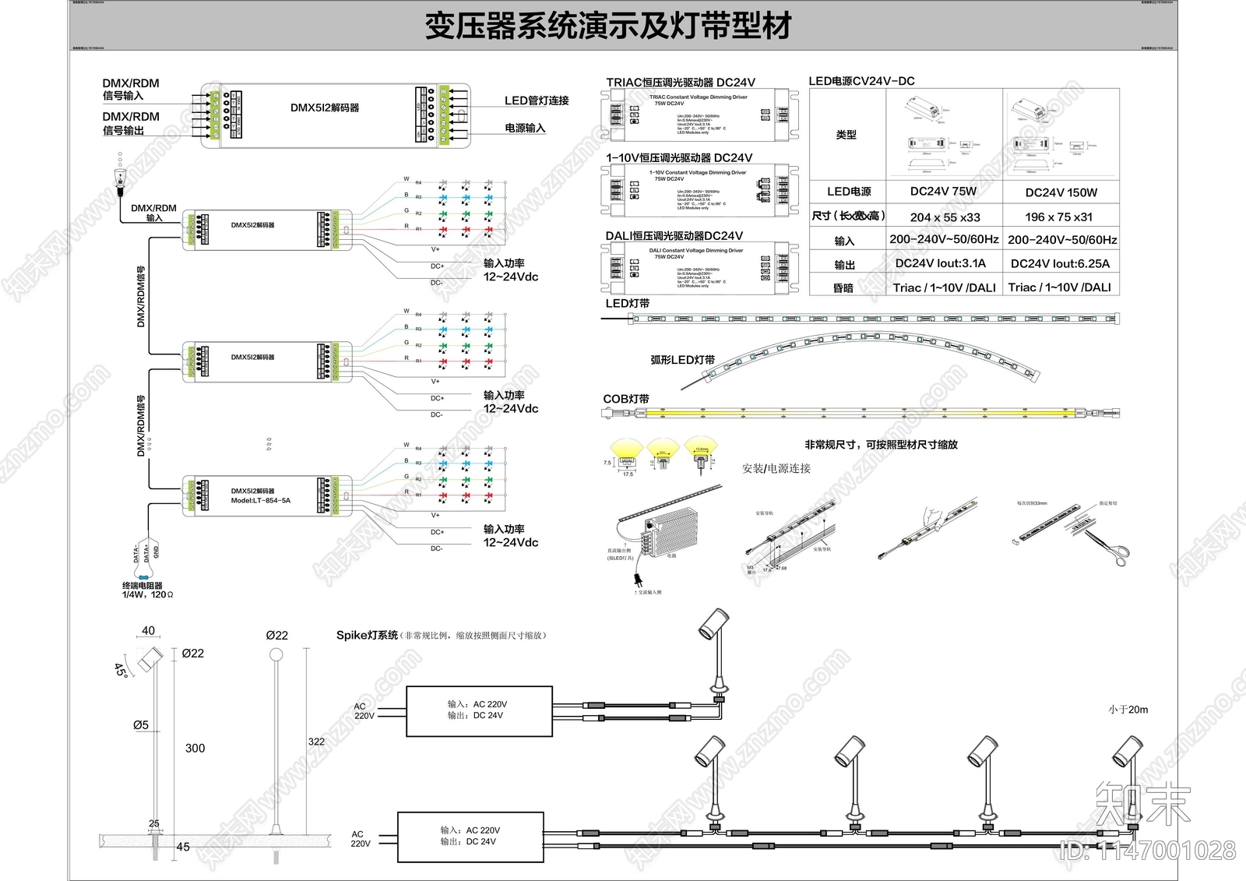Click the TRIAC Constant Voltage Dimming Driver diagram
The image size is (1246, 881).
click(x=699, y=114)
